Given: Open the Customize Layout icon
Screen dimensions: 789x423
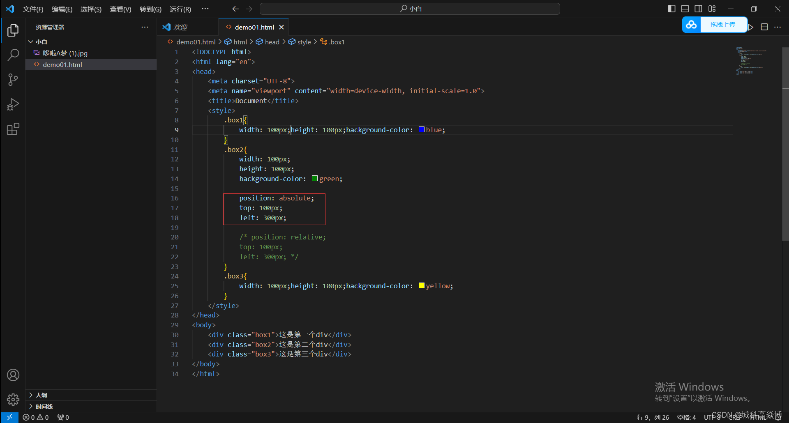Looking at the screenshot, I should pyautogui.click(x=712, y=9).
